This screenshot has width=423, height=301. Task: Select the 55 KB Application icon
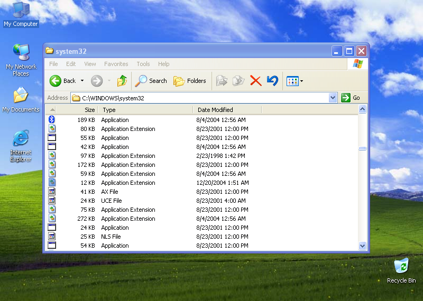tap(52, 138)
